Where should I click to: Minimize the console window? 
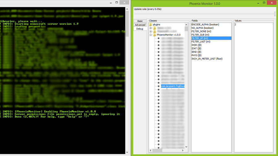(111, 3)
